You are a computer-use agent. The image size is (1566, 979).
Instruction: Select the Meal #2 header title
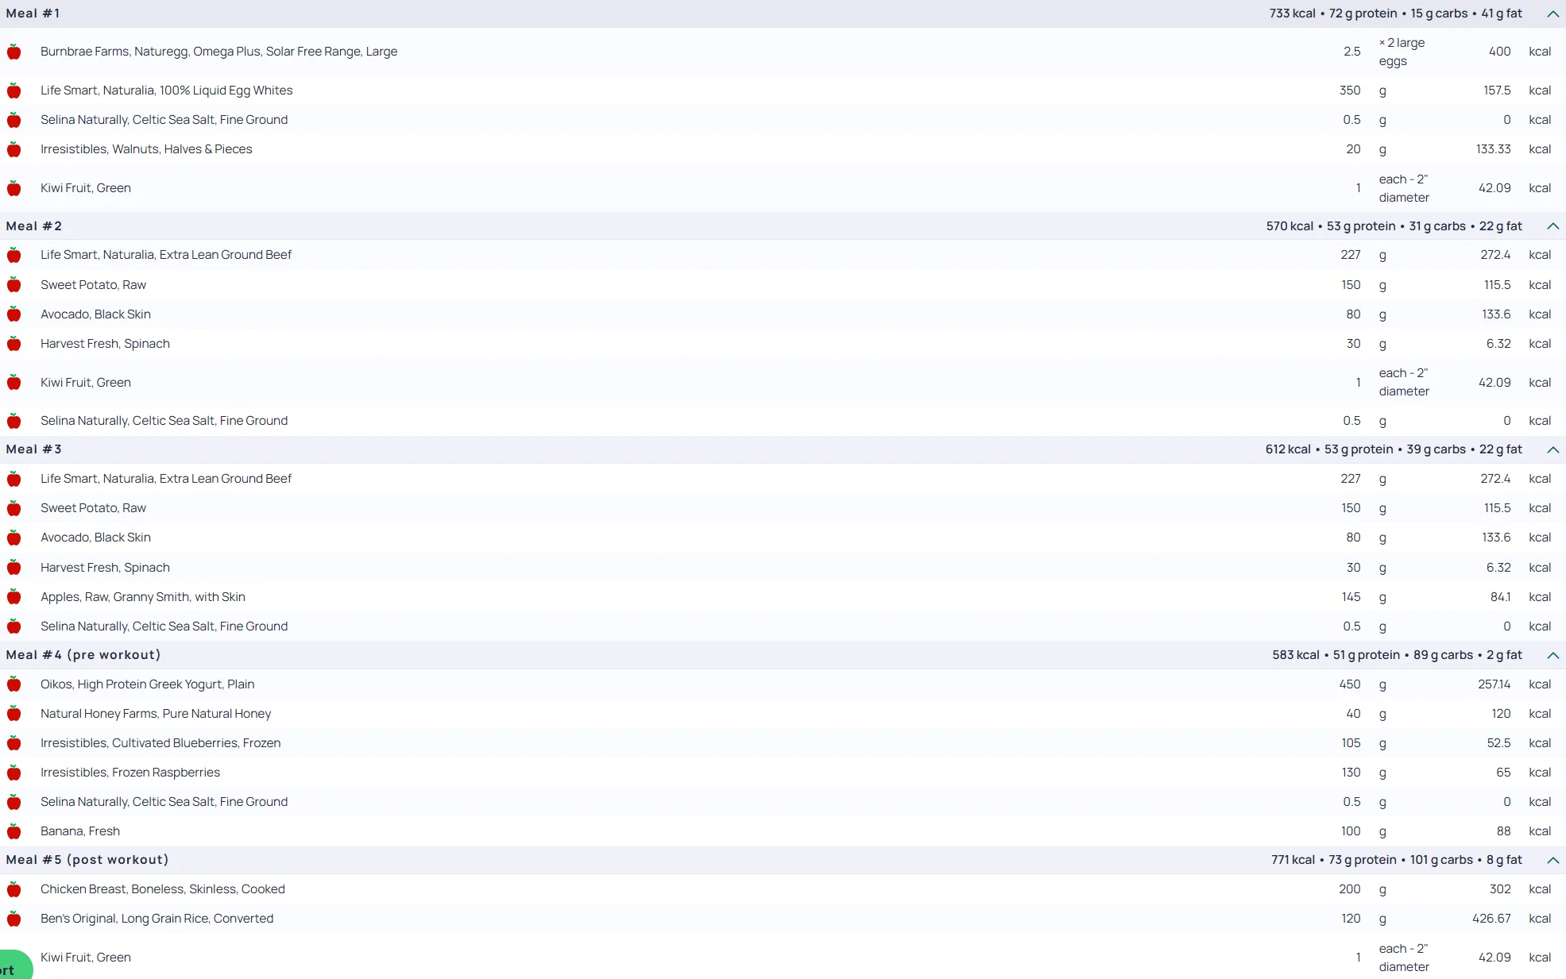[33, 226]
